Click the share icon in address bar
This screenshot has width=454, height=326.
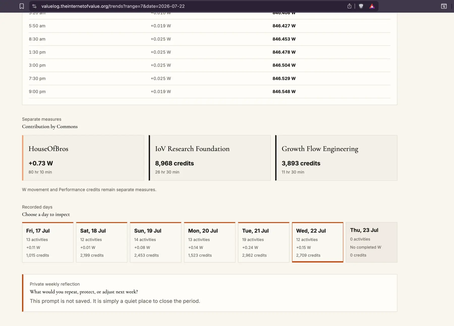pos(349,6)
